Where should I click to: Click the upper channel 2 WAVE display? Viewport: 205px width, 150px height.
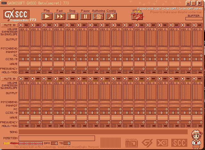point(36,64)
